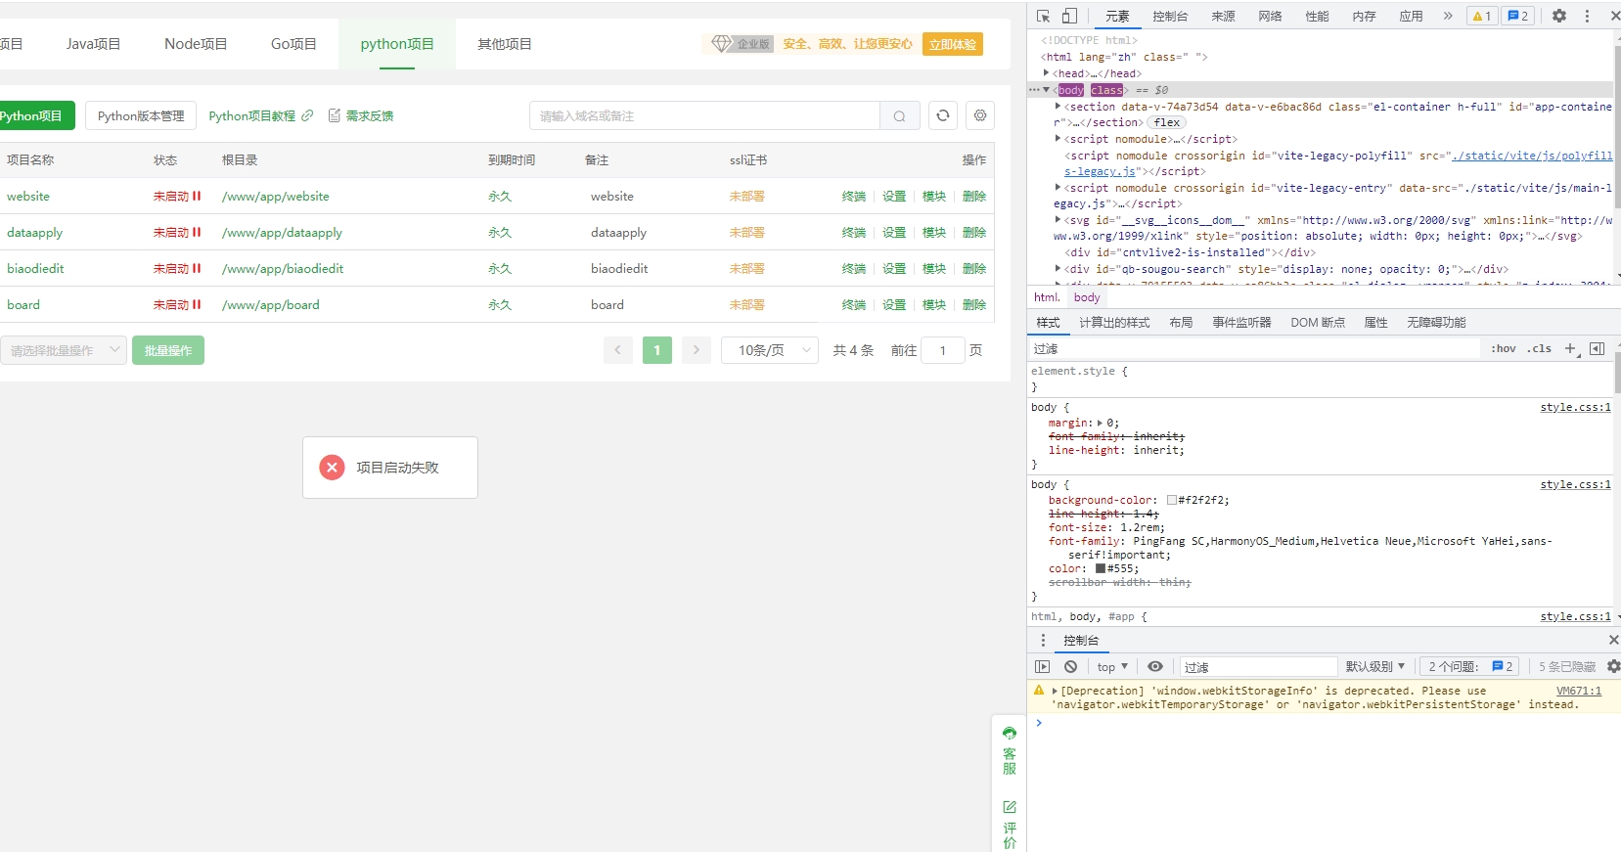Clear console with the ban icon
This screenshot has width=1621, height=852.
1071,666
